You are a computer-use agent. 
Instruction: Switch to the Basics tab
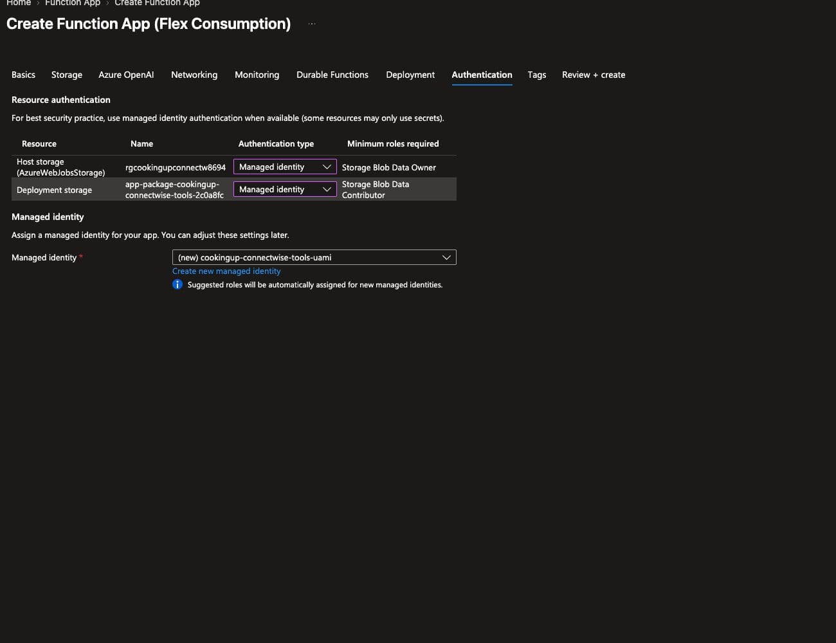pyautogui.click(x=23, y=75)
